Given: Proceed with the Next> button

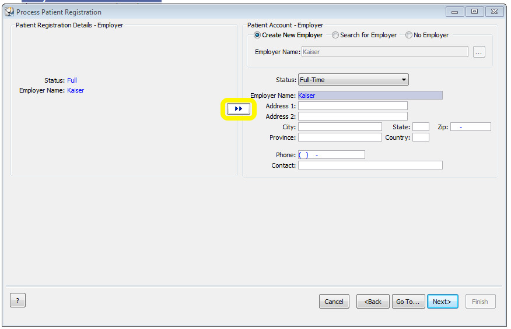Looking at the screenshot, I should tap(443, 301).
